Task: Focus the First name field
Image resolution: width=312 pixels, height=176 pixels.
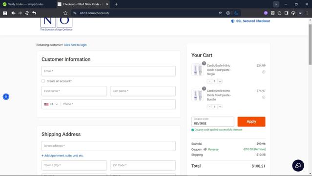Action: [74, 91]
